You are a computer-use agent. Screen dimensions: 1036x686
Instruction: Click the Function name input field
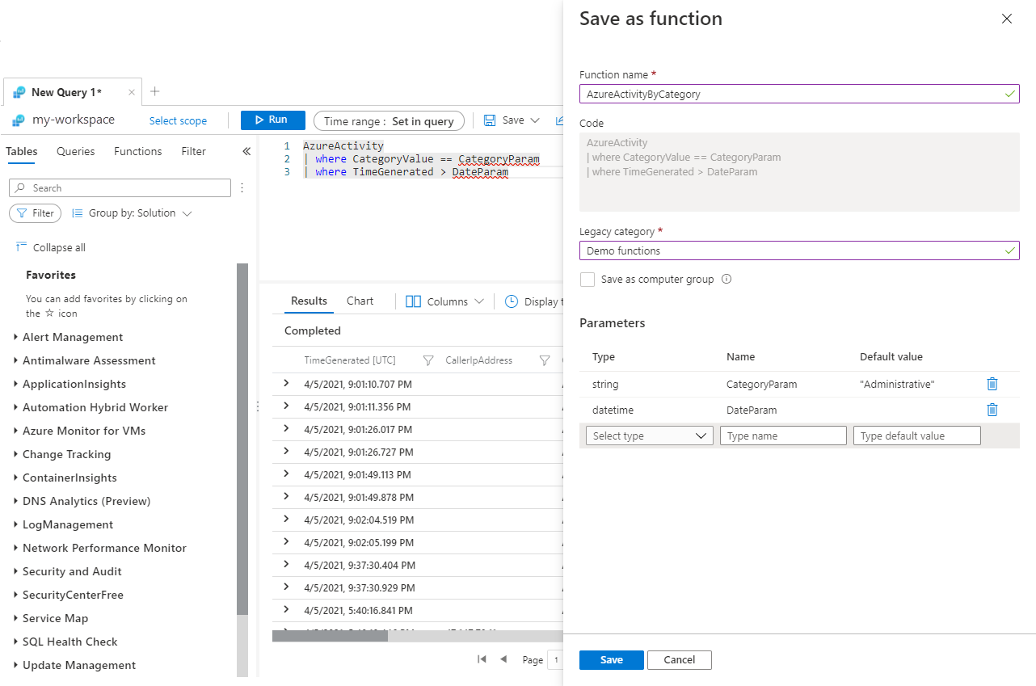[x=792, y=94]
